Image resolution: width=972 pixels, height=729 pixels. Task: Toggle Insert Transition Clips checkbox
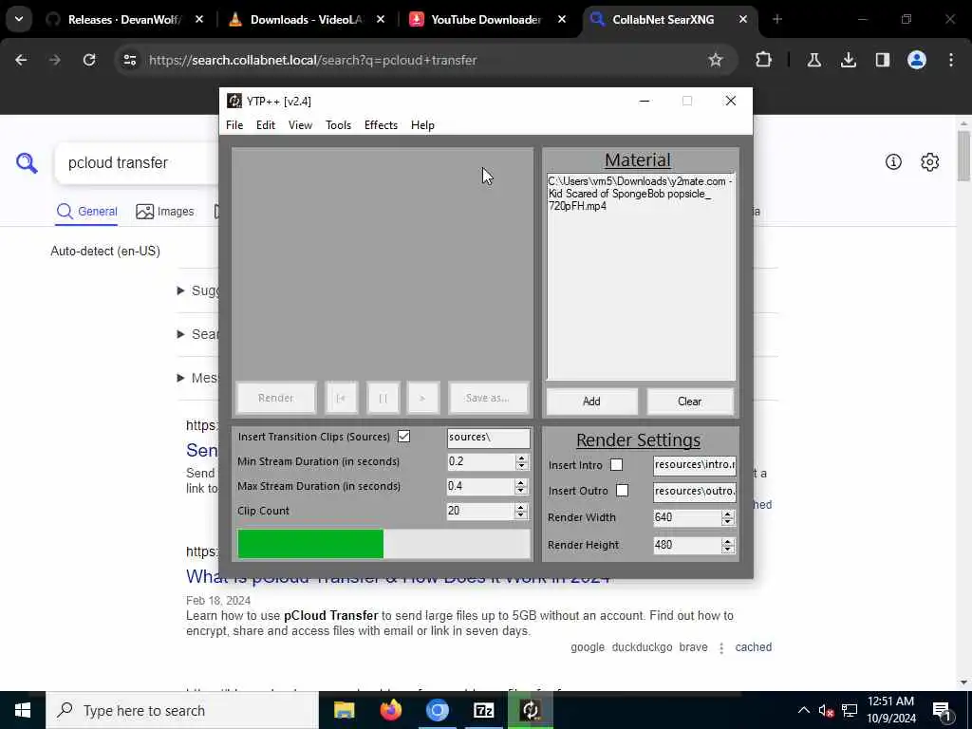(x=403, y=437)
